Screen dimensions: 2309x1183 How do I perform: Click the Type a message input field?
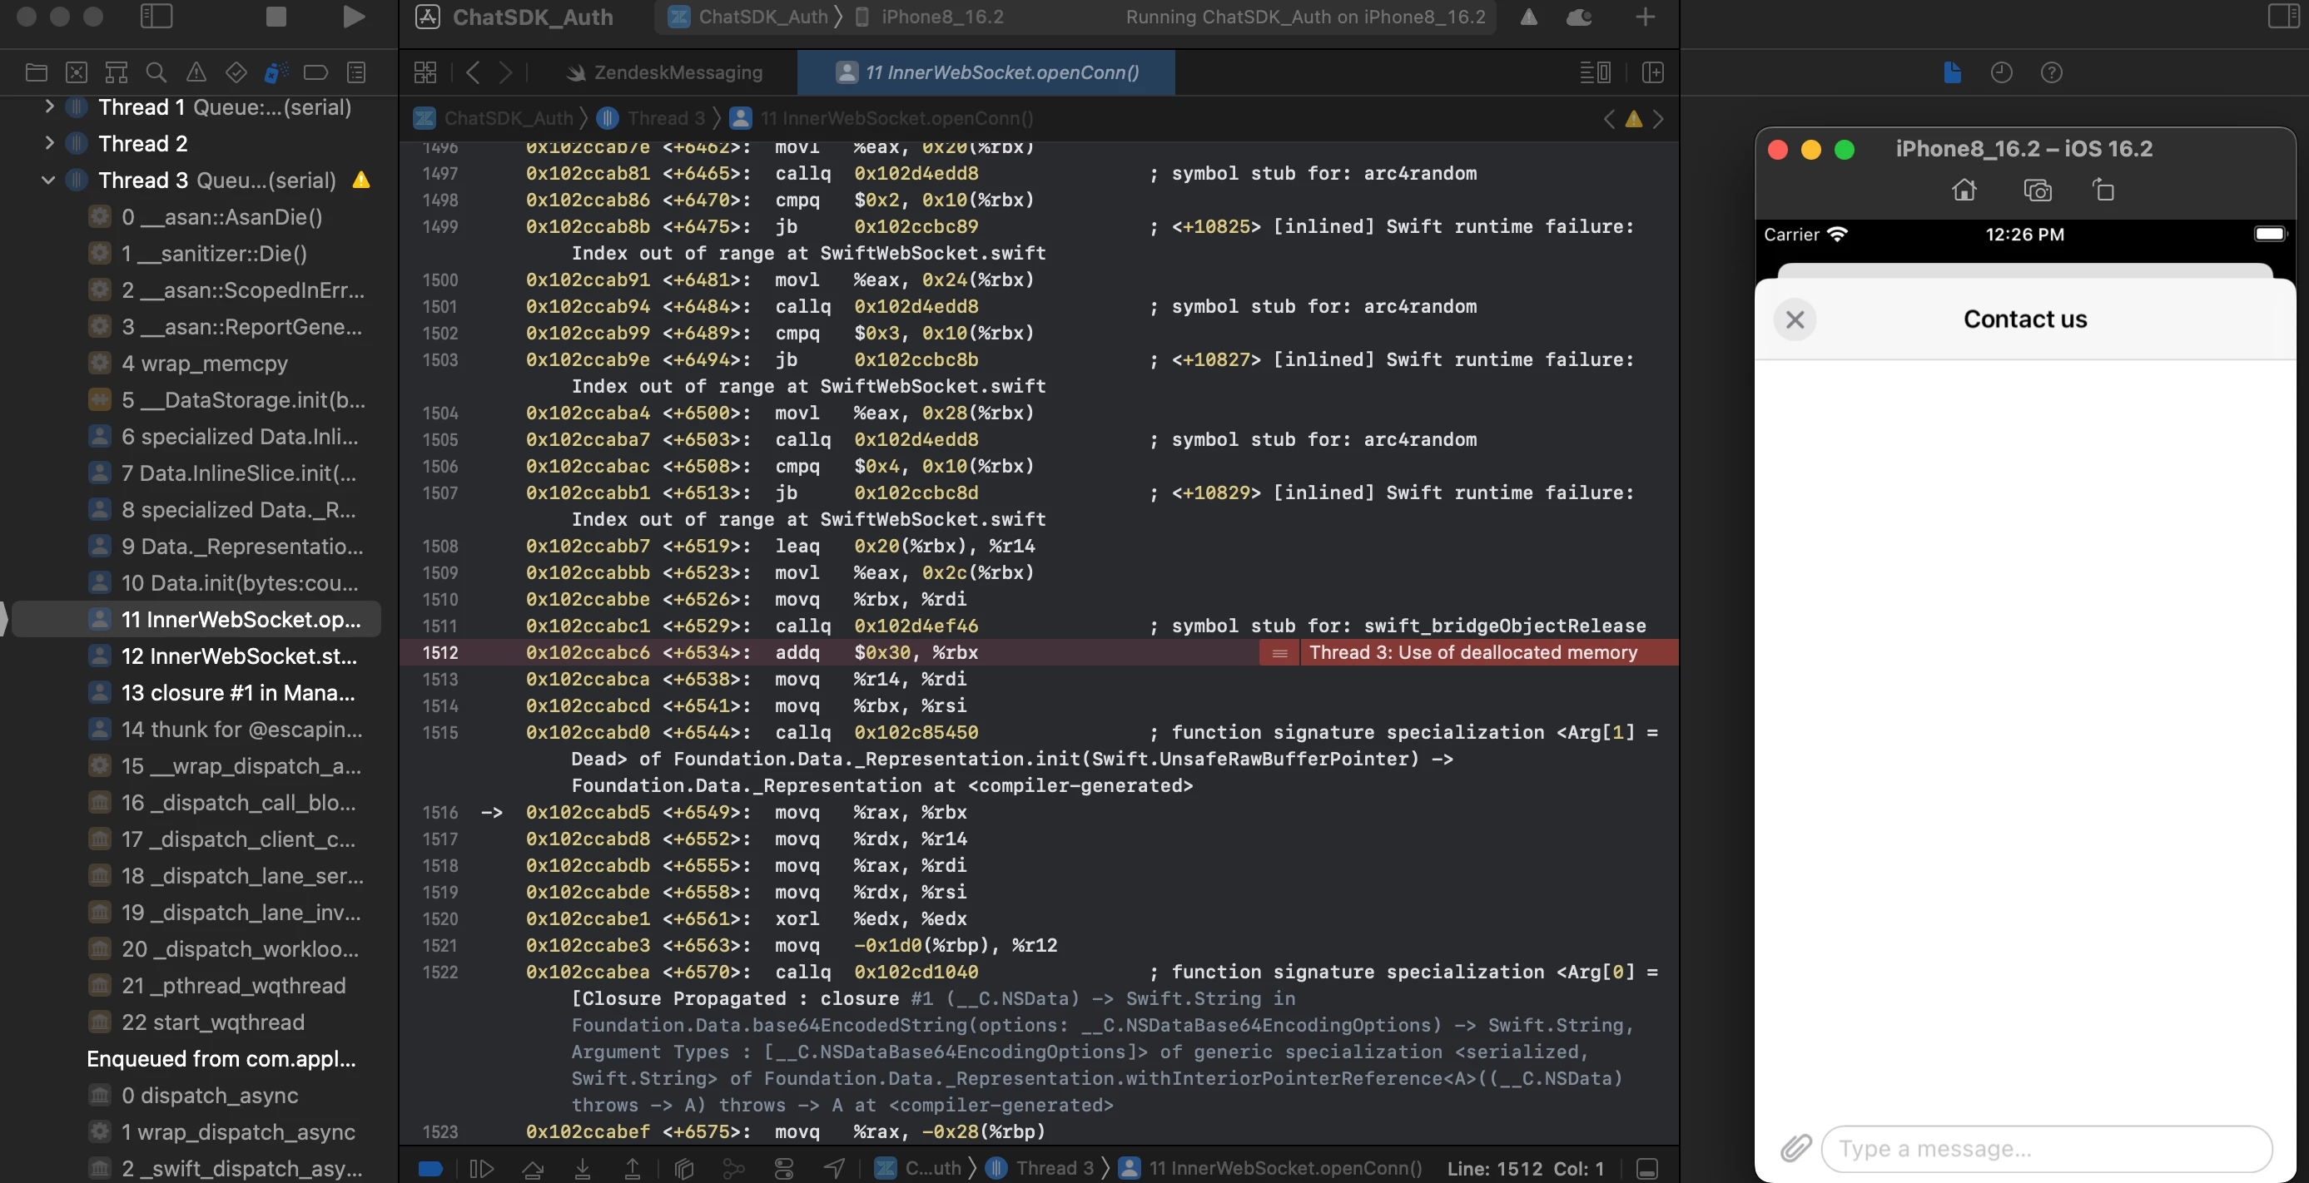[x=2045, y=1148]
